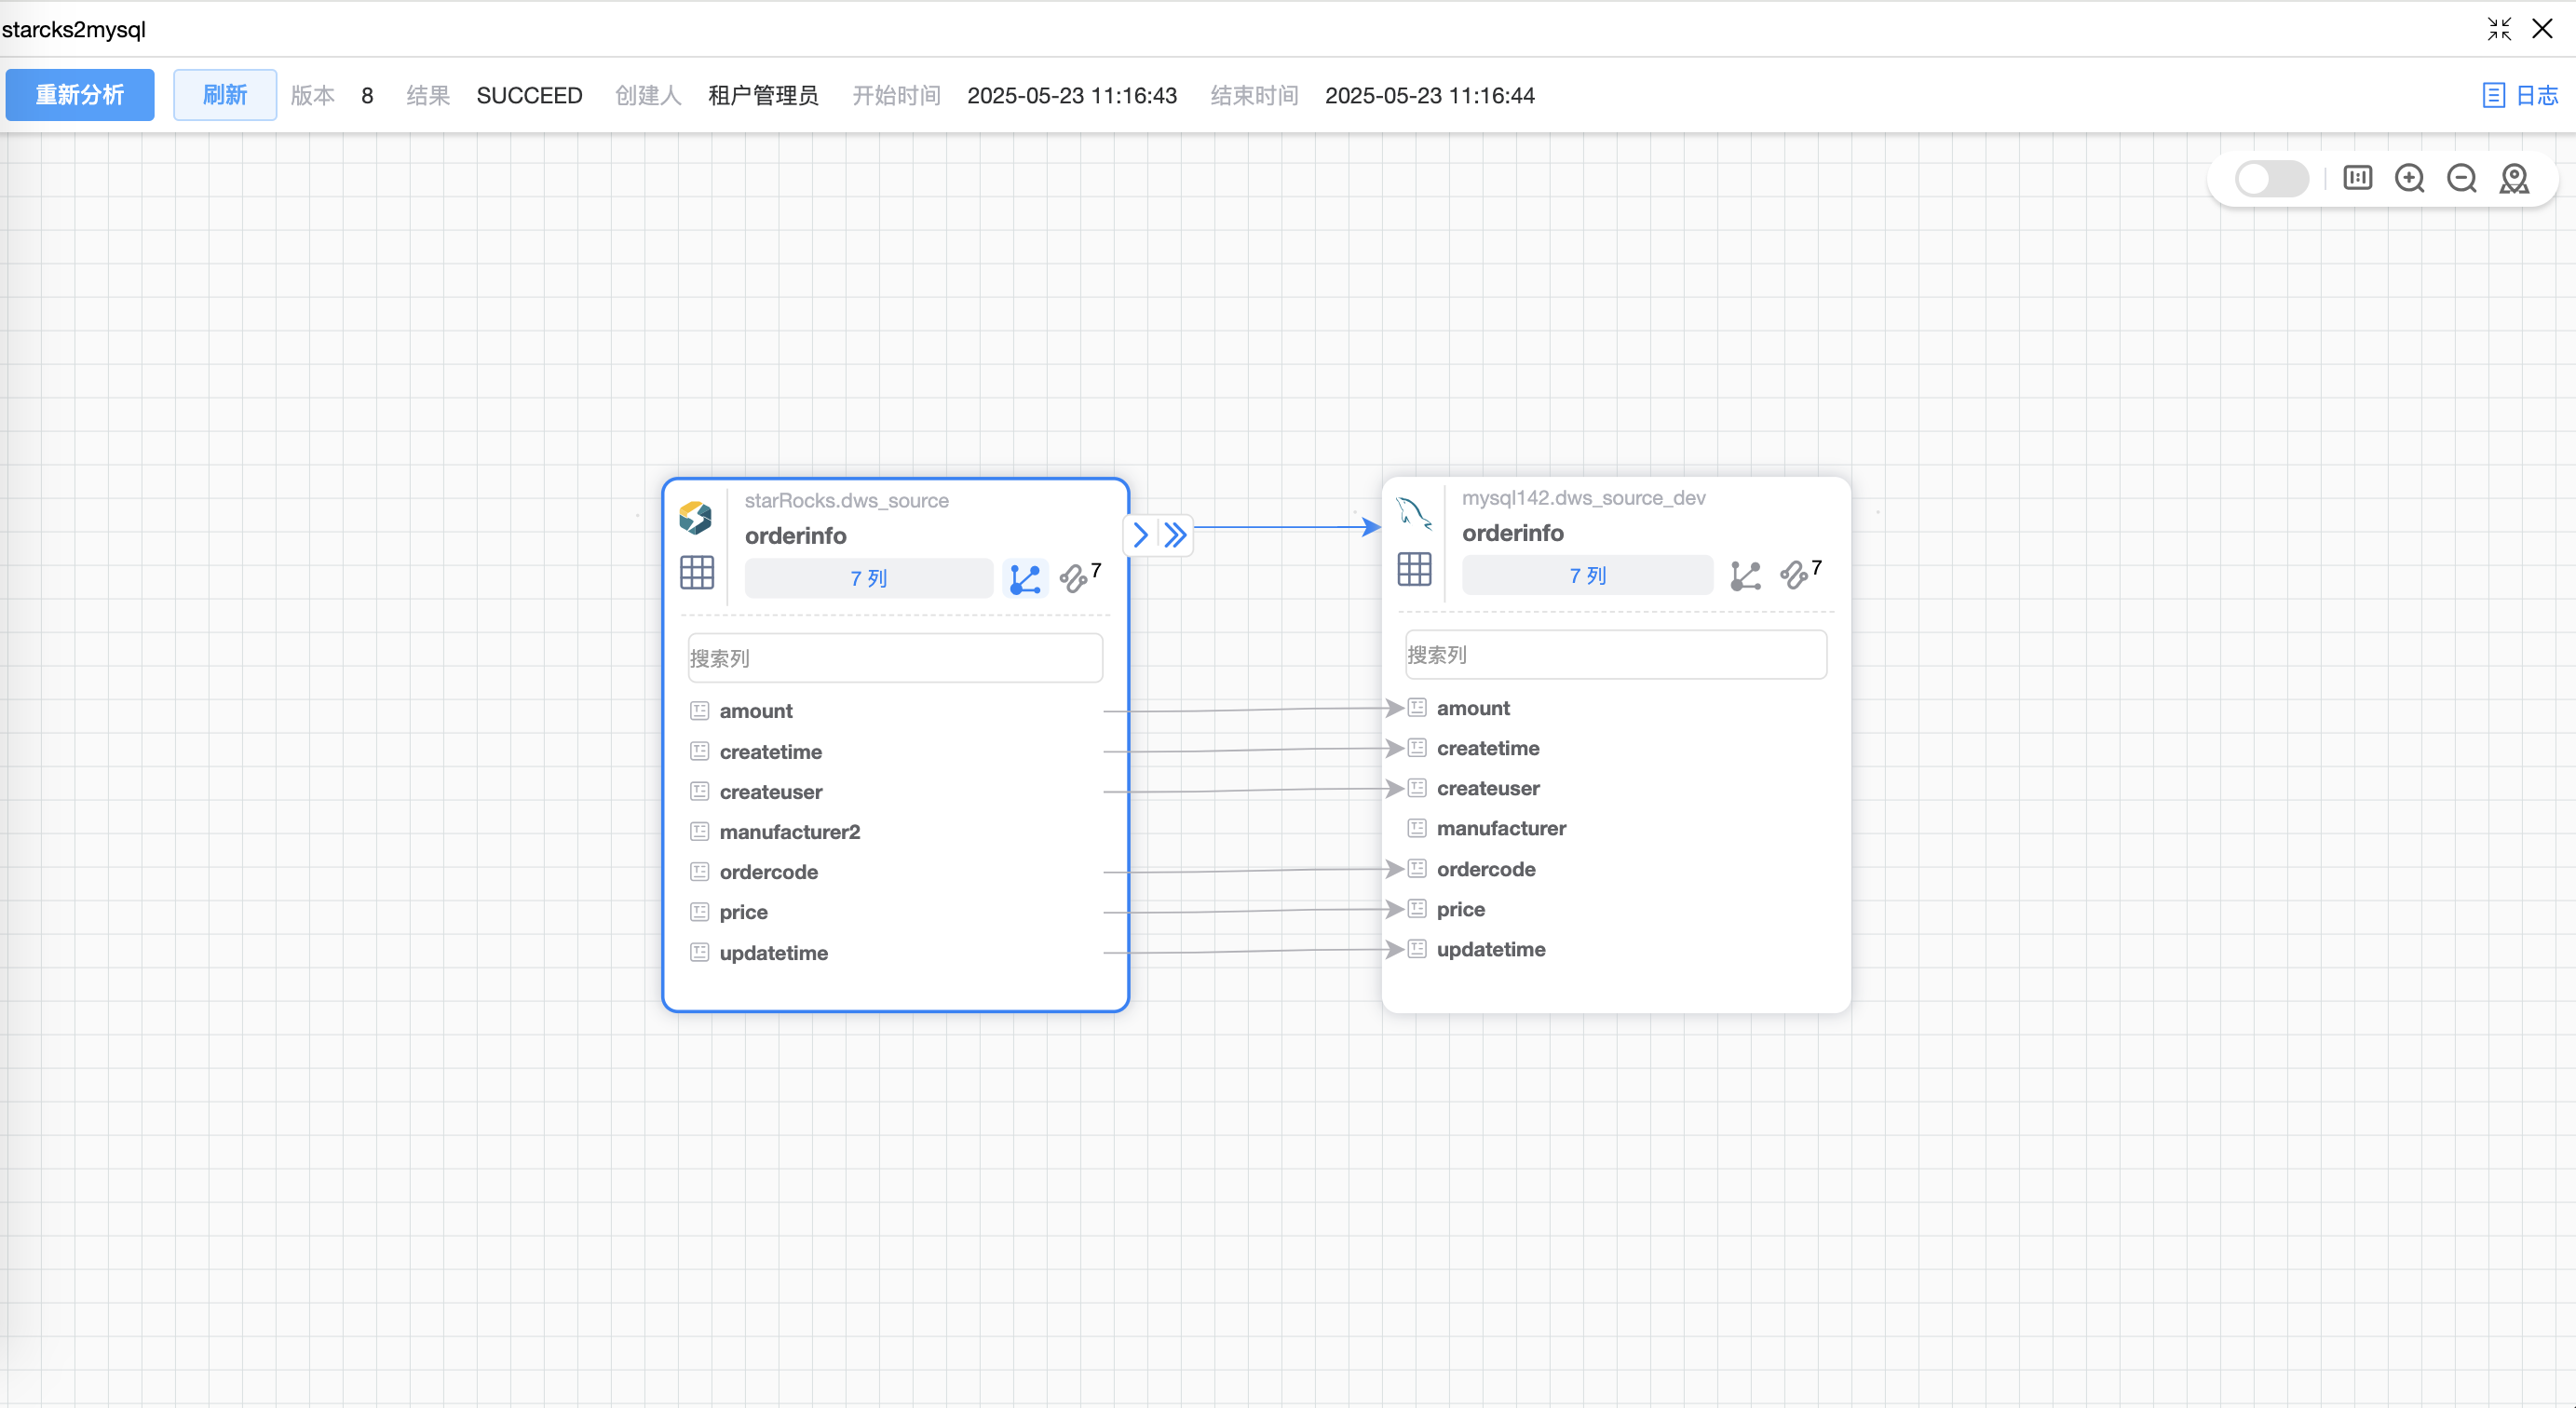Expand one downstream level with single chevron
Image resolution: width=2576 pixels, height=1408 pixels.
pos(1140,535)
